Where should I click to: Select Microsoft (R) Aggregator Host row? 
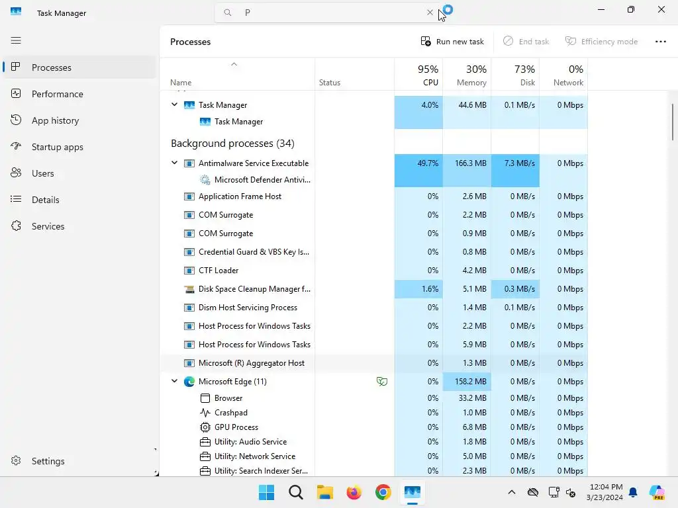(x=375, y=363)
